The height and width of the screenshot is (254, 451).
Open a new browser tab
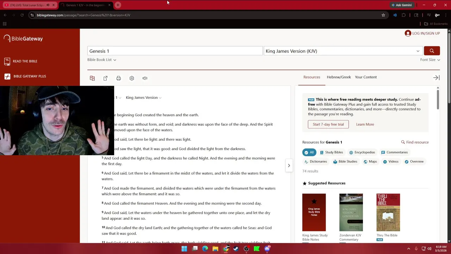[x=118, y=5]
